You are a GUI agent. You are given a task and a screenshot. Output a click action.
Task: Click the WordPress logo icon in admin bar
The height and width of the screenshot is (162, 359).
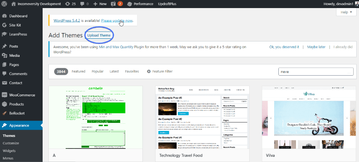[4, 4]
